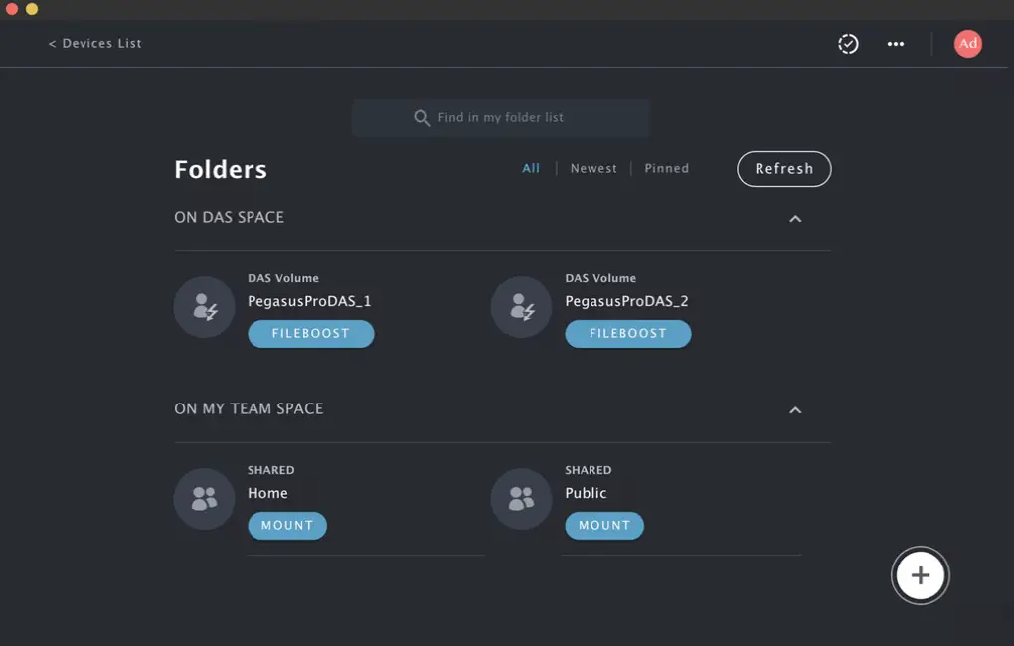Click the magnifier search icon
This screenshot has width=1014, height=646.
click(422, 118)
